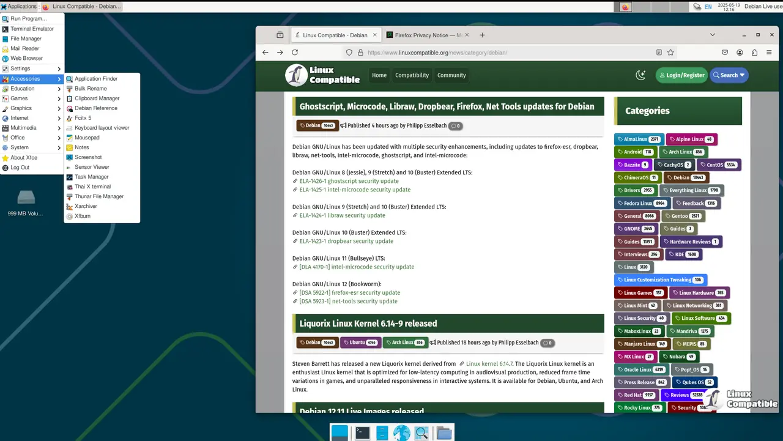Click the Save to Pocket icon in Firefox toolbar
Screen dimensions: 783x441
click(x=725, y=52)
